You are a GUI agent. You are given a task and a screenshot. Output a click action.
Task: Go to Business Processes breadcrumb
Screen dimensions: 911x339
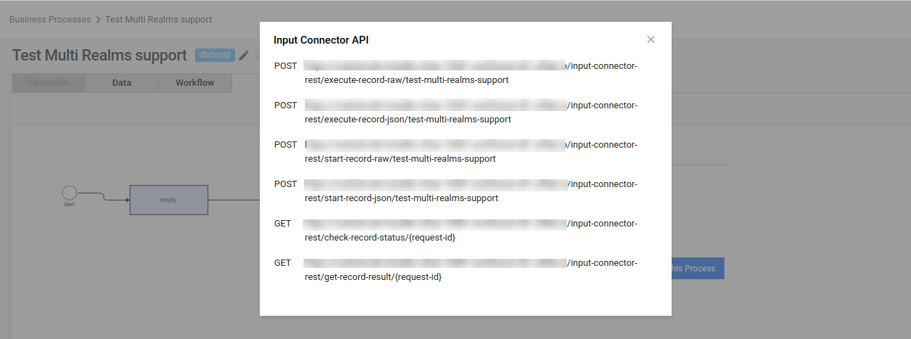[x=50, y=20]
